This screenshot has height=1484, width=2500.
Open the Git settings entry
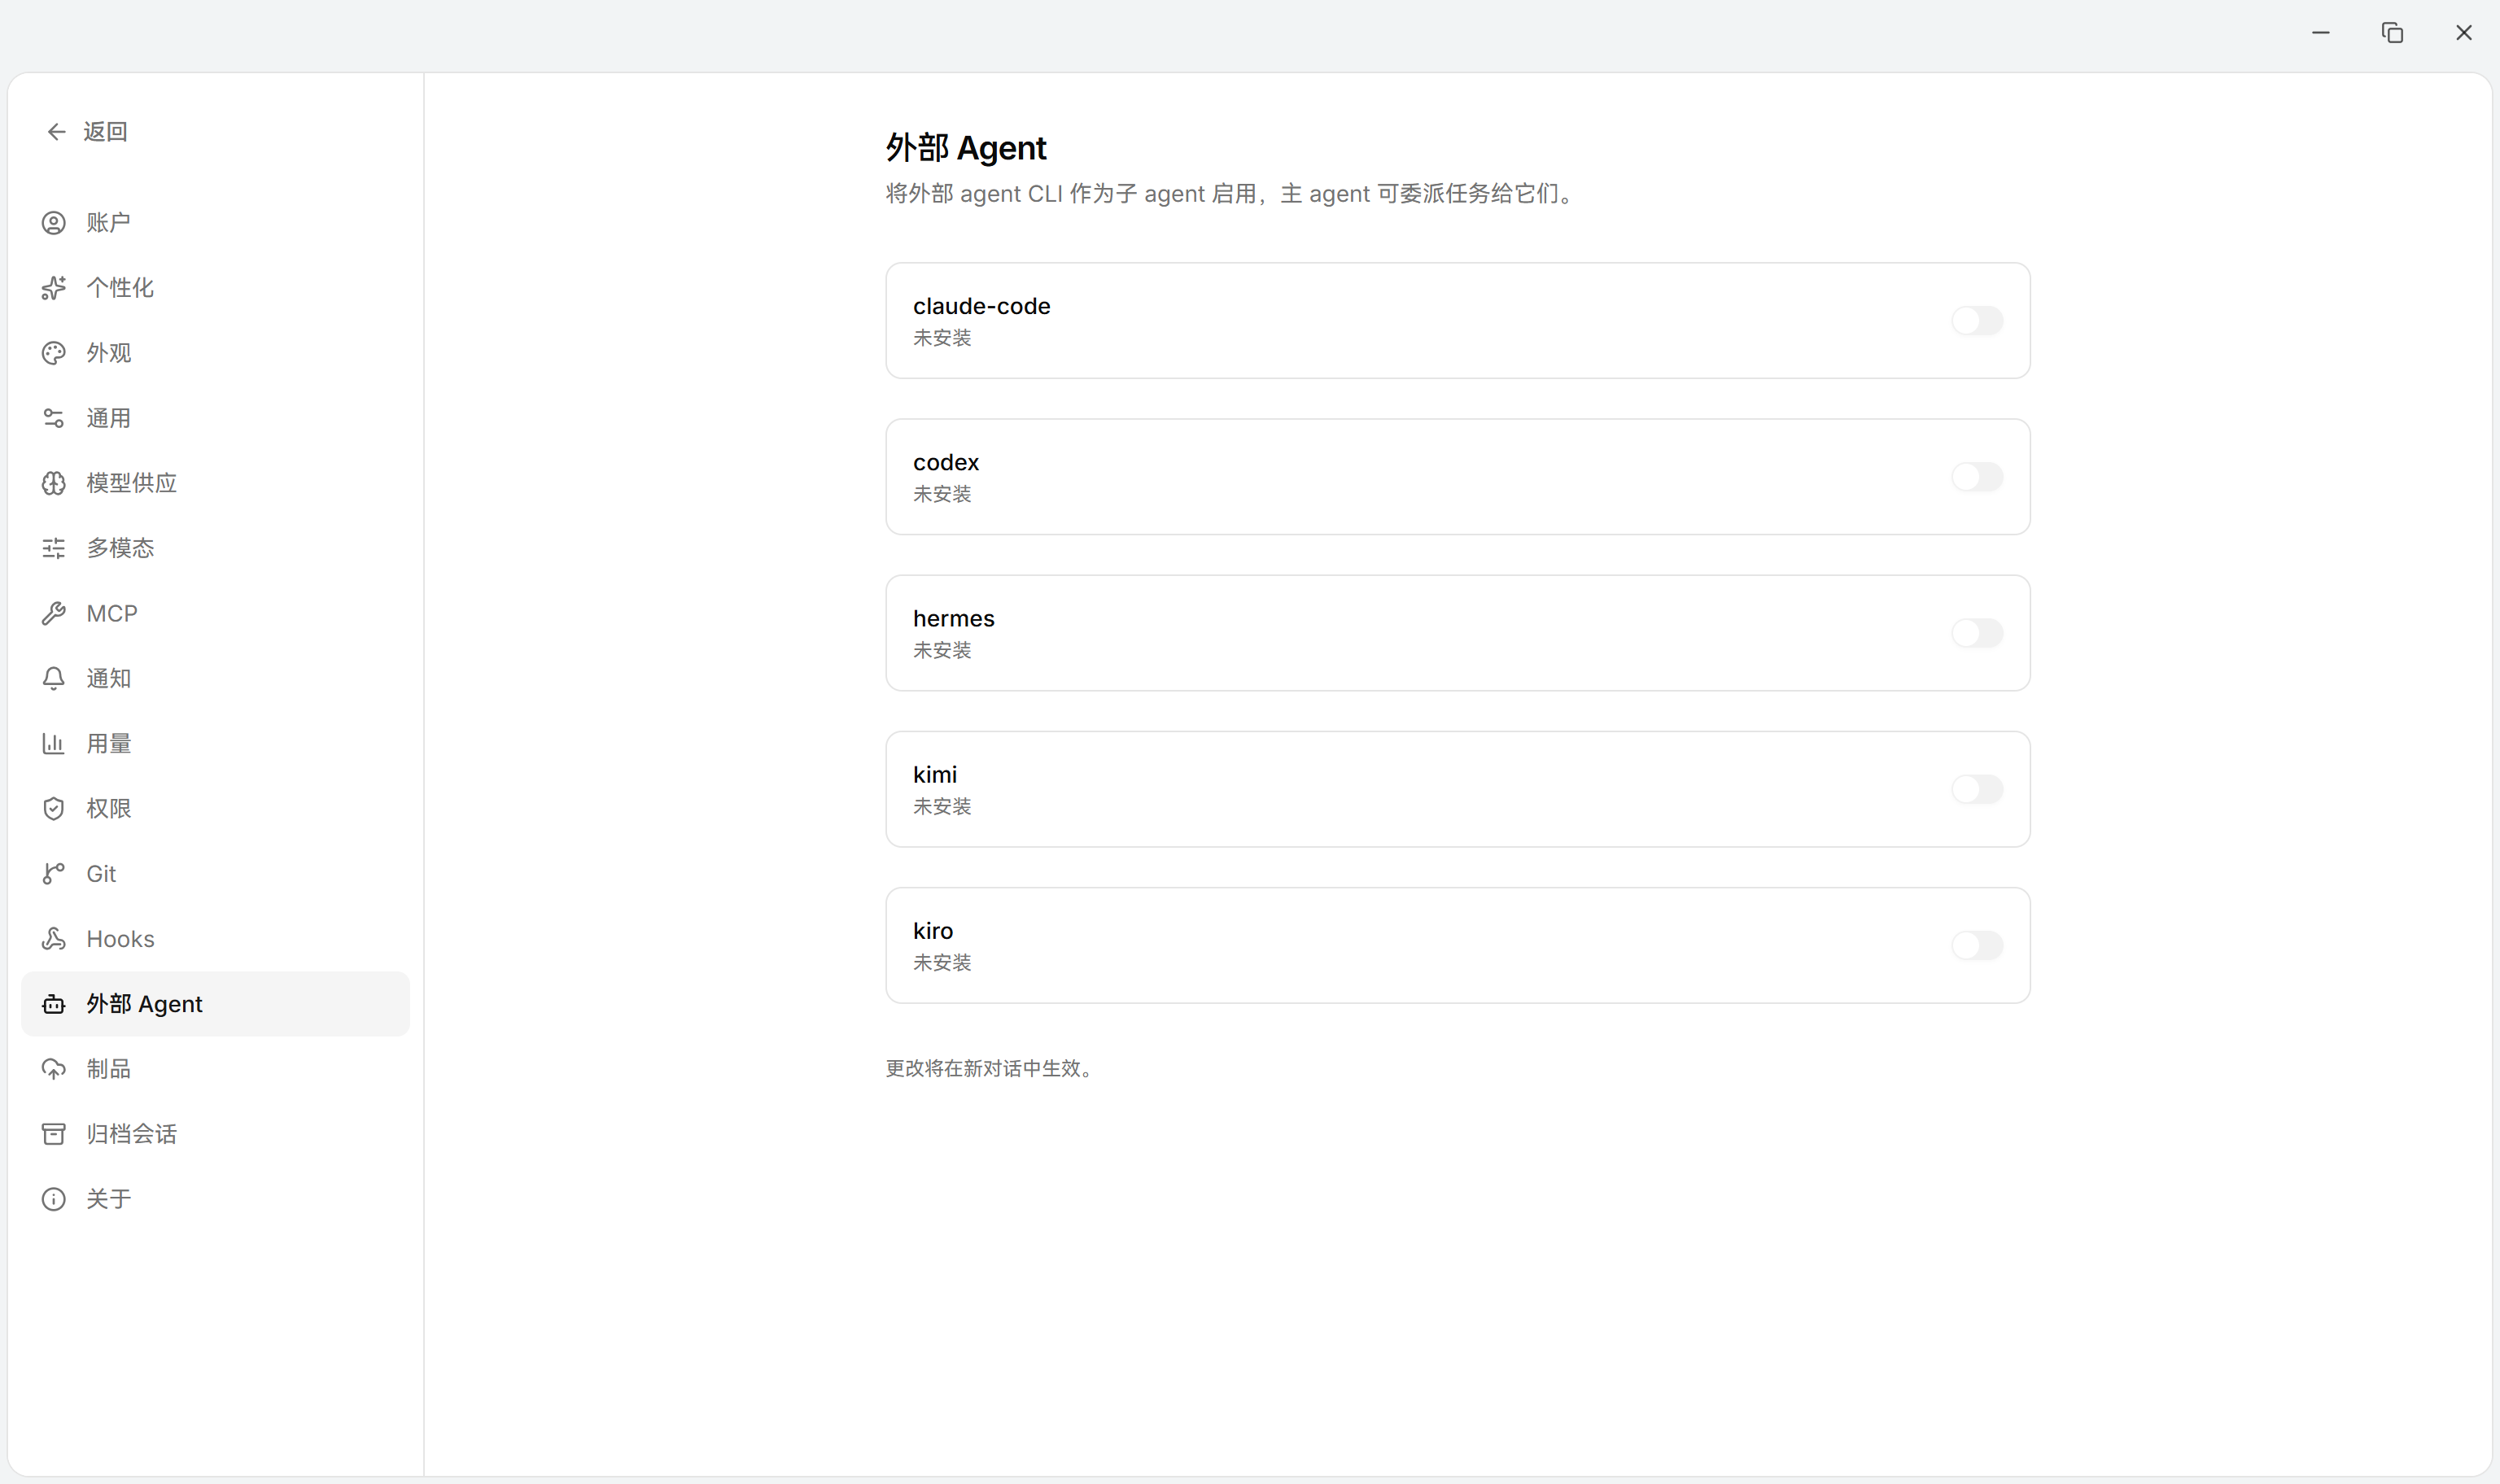pyautogui.click(x=215, y=873)
